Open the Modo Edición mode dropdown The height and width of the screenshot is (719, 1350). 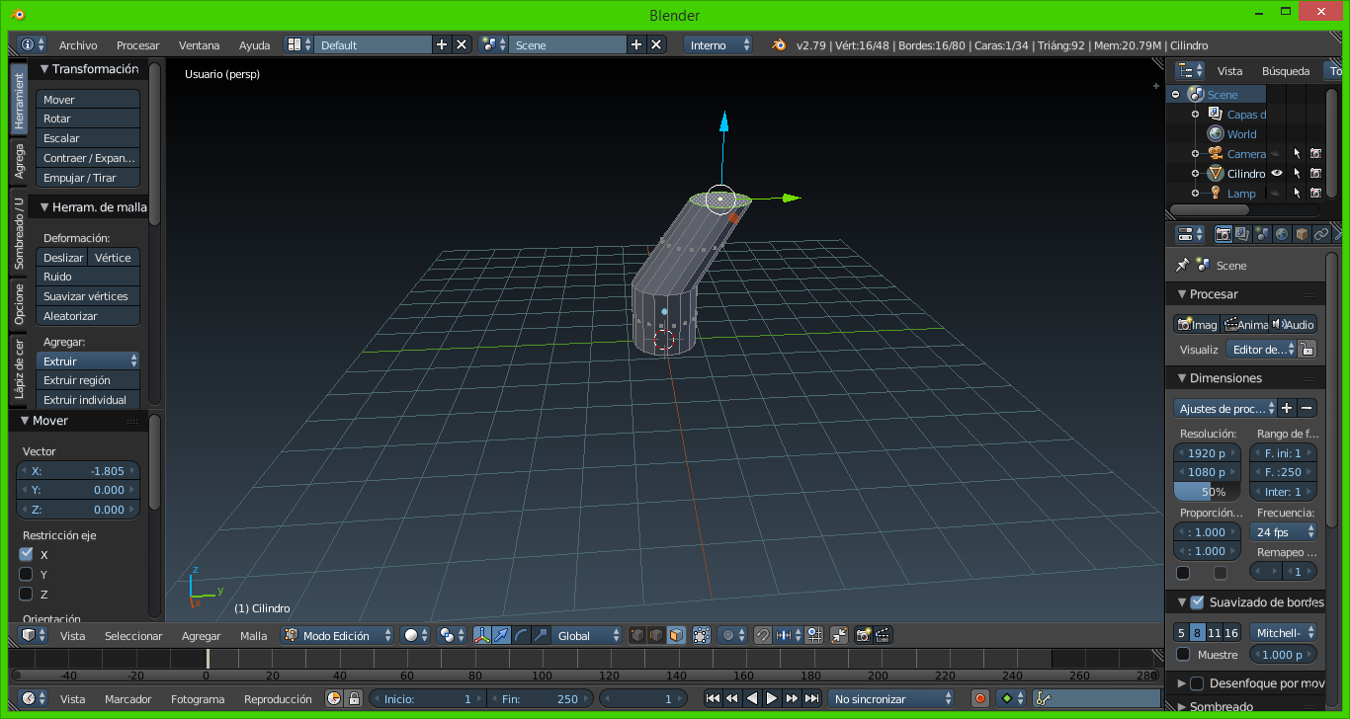338,635
